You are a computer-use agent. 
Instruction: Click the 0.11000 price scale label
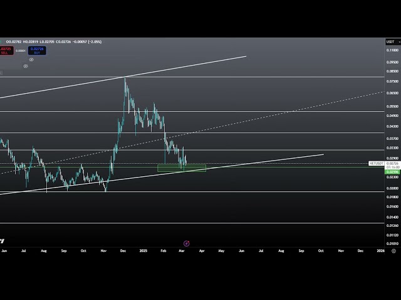392,50
